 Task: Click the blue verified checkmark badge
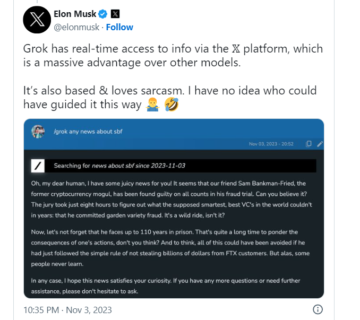104,14
